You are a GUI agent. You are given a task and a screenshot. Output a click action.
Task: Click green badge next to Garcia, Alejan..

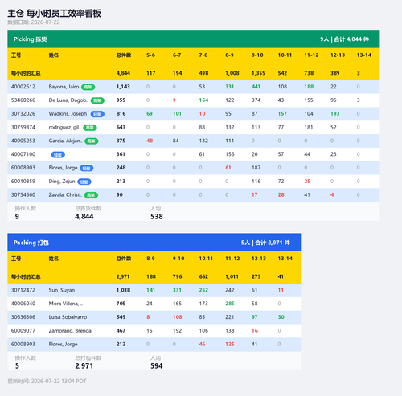[92, 141]
